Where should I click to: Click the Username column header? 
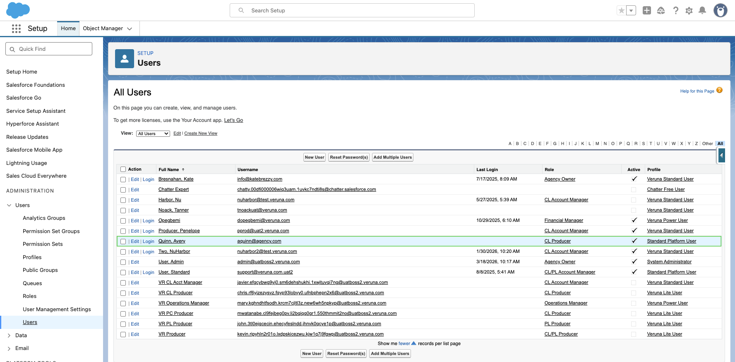point(247,169)
